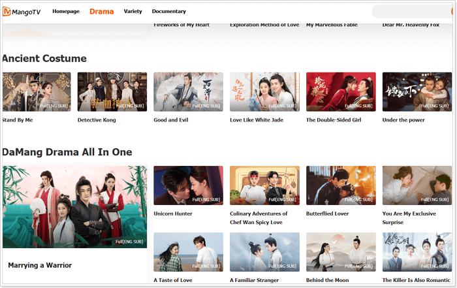457x288 pixels.
Task: Open Under the power thumbnail
Action: pyautogui.click(x=417, y=91)
